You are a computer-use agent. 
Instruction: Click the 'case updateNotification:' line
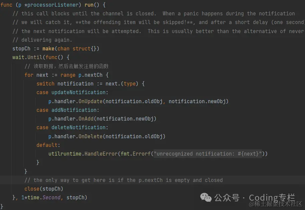coord(72,92)
